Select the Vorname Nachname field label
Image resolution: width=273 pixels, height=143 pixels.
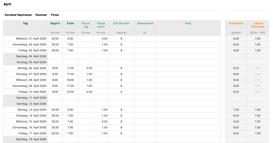(18, 15)
